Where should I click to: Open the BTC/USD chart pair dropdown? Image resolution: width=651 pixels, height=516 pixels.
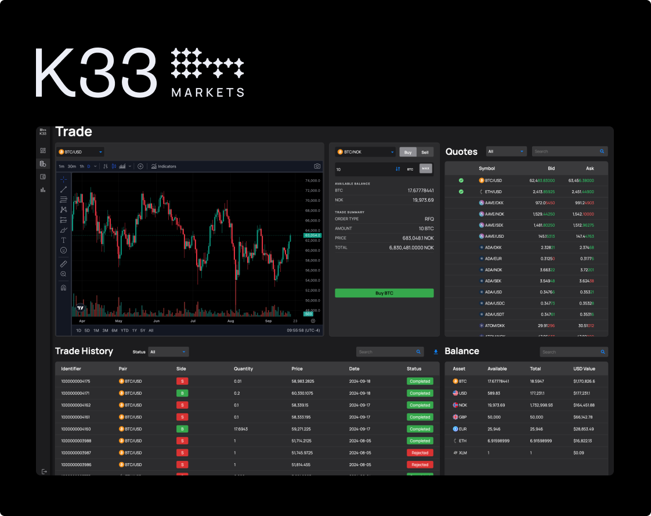pyautogui.click(x=80, y=152)
